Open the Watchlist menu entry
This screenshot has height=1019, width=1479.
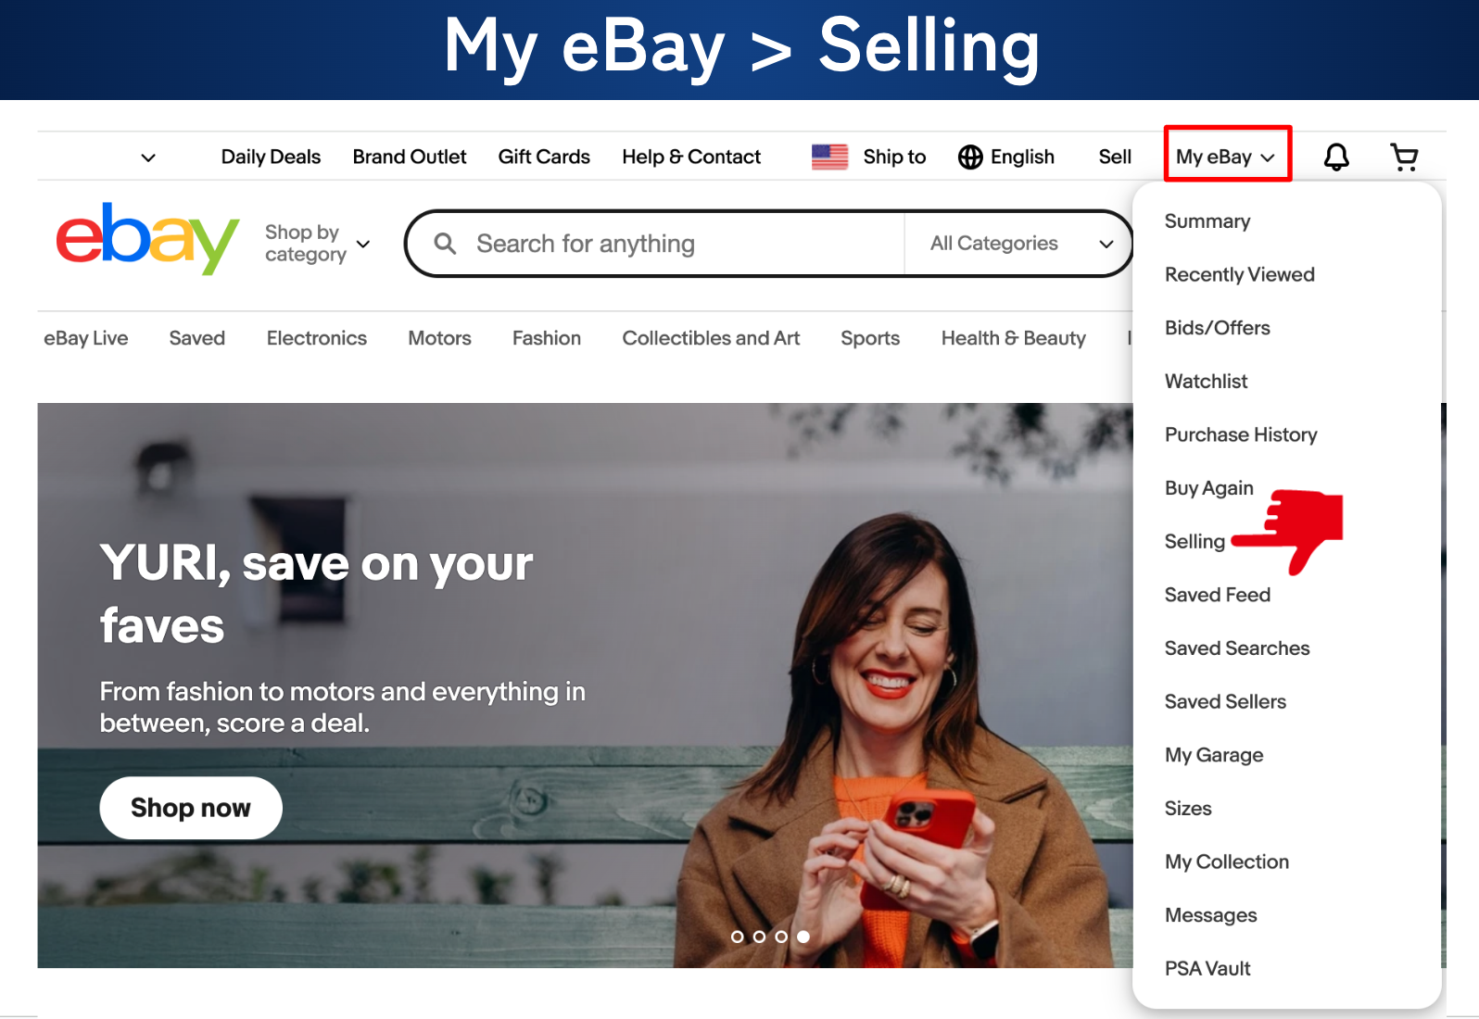(x=1206, y=382)
